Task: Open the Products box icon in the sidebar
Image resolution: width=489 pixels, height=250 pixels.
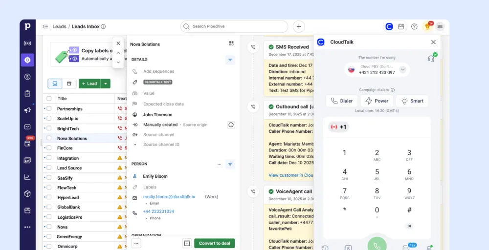Action: pyautogui.click(x=27, y=194)
